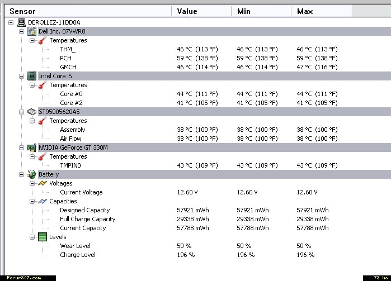Click the Dell Inc. 07VWR8 motherboard icon
Viewport: 391px width, 281px height.
(x=32, y=31)
